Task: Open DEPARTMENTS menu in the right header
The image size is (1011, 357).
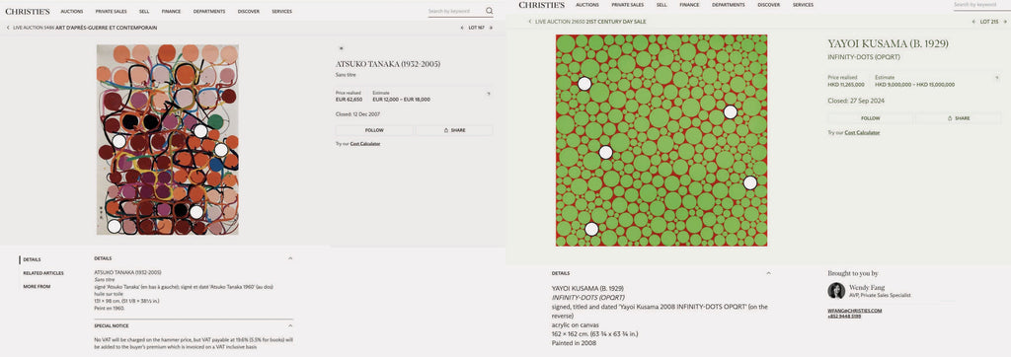Action: (728, 5)
